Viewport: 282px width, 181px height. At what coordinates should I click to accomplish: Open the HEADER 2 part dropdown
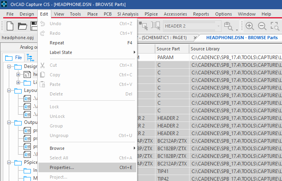pyautogui.click(x=218, y=26)
